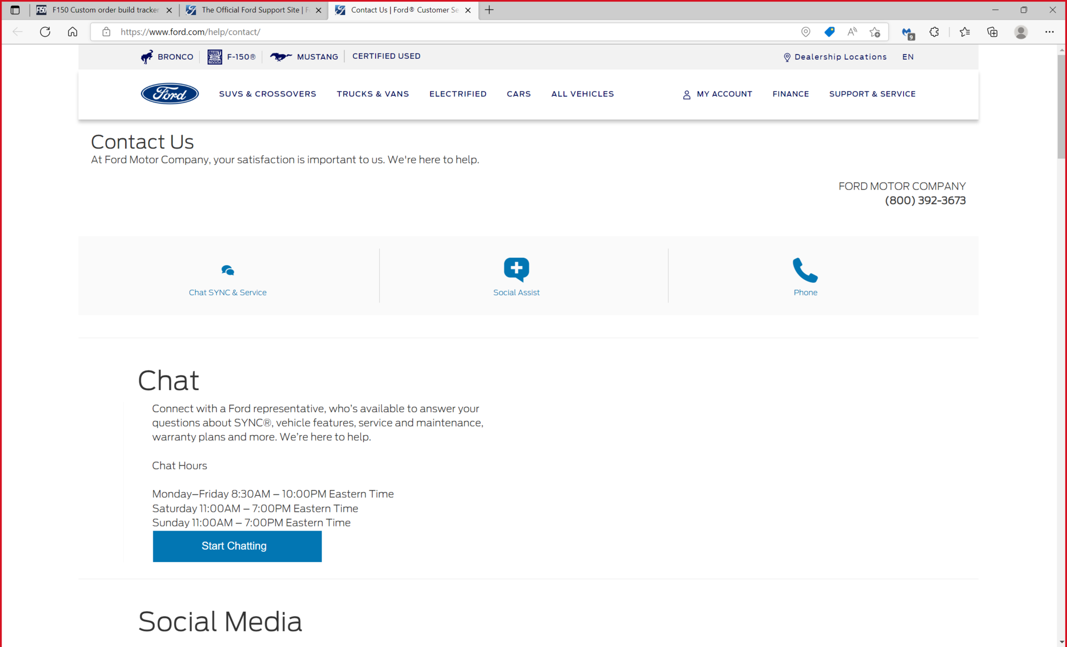
Task: Open the EN language selector
Action: pos(907,57)
